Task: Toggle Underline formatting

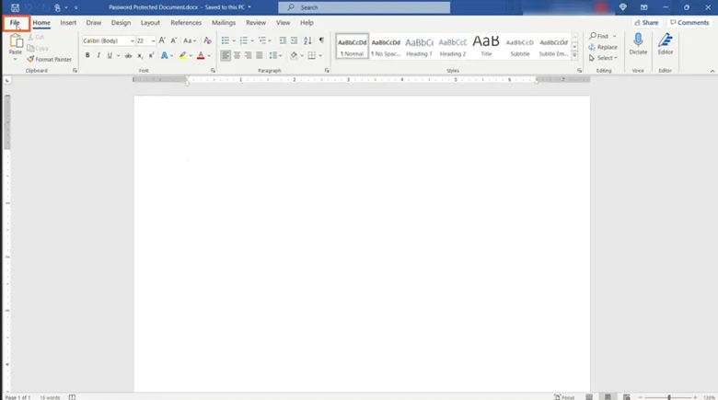Action: [110, 55]
